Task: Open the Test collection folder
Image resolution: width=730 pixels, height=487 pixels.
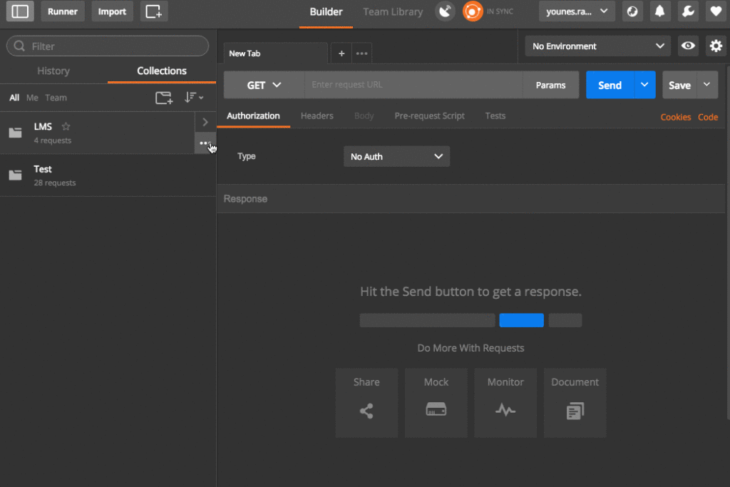Action: tap(16, 175)
